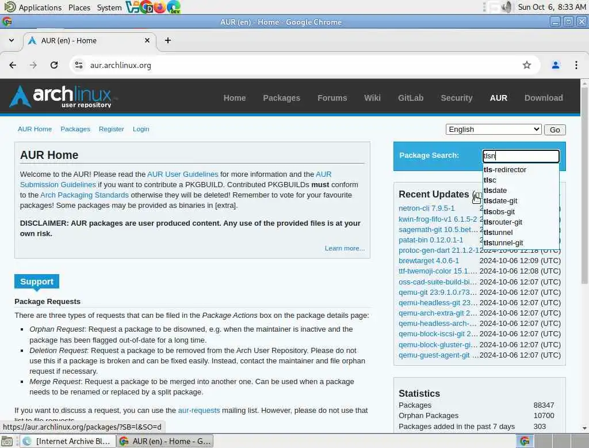This screenshot has height=448, width=589.
Task: Open qemu-git recent update link
Action: pos(438,293)
